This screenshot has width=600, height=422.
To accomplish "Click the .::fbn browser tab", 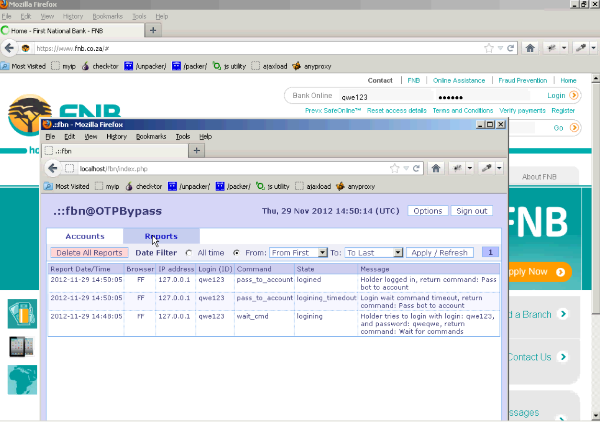I will tap(115, 150).
